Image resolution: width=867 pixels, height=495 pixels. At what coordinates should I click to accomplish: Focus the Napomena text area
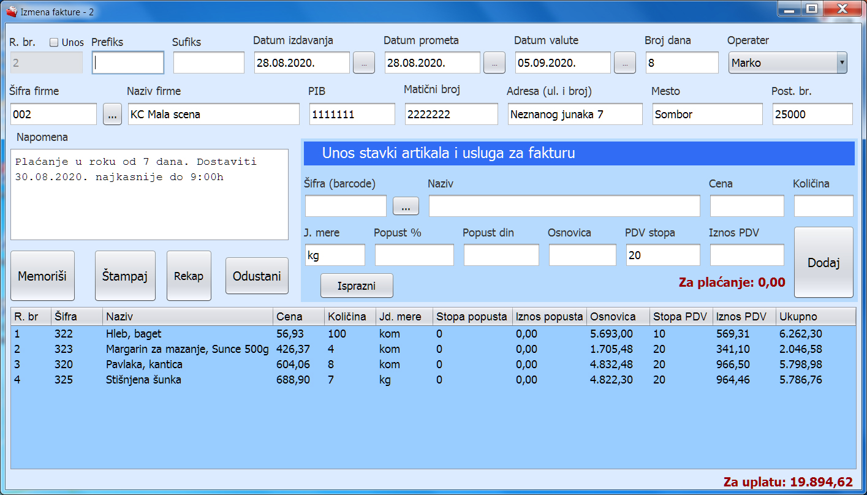150,194
